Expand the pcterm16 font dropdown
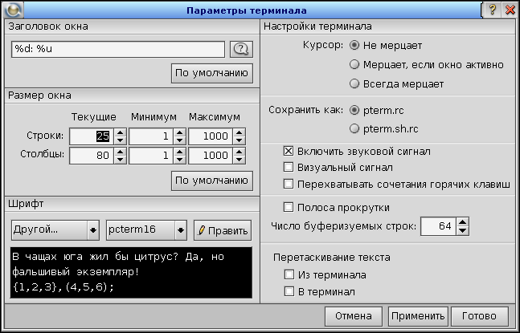 [146, 230]
